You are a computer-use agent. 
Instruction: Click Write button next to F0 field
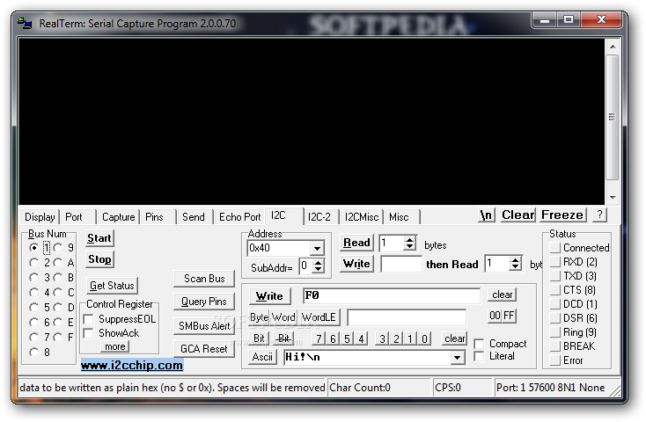pyautogui.click(x=269, y=296)
